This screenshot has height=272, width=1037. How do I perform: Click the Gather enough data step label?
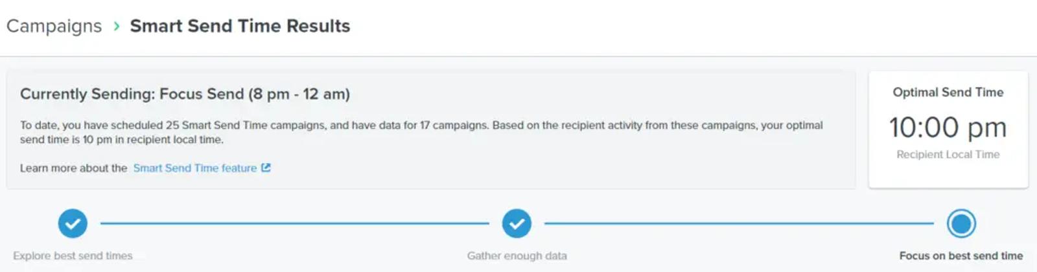click(517, 256)
